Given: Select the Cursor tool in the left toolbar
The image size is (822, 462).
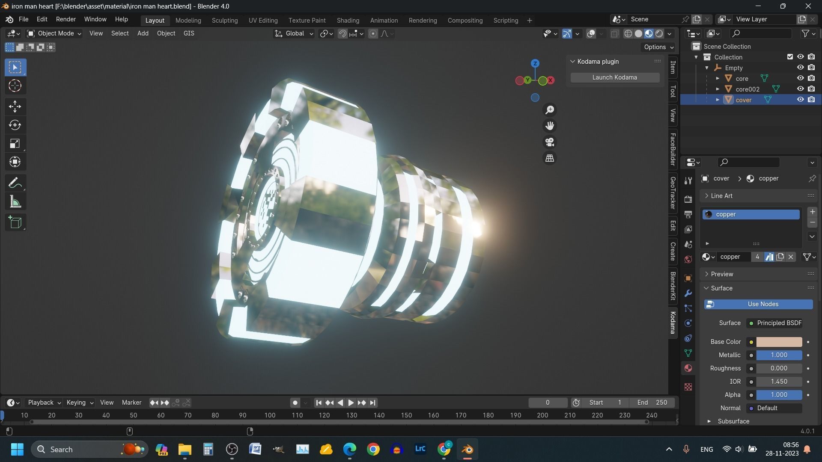Looking at the screenshot, I should tap(15, 86).
